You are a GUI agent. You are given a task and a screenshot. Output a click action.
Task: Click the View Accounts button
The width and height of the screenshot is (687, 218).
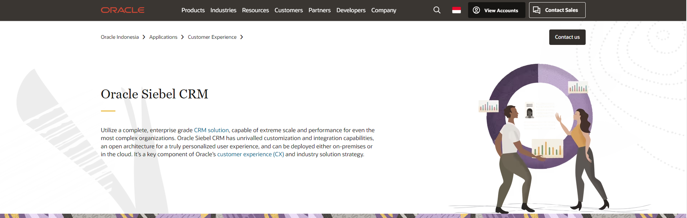coord(496,10)
